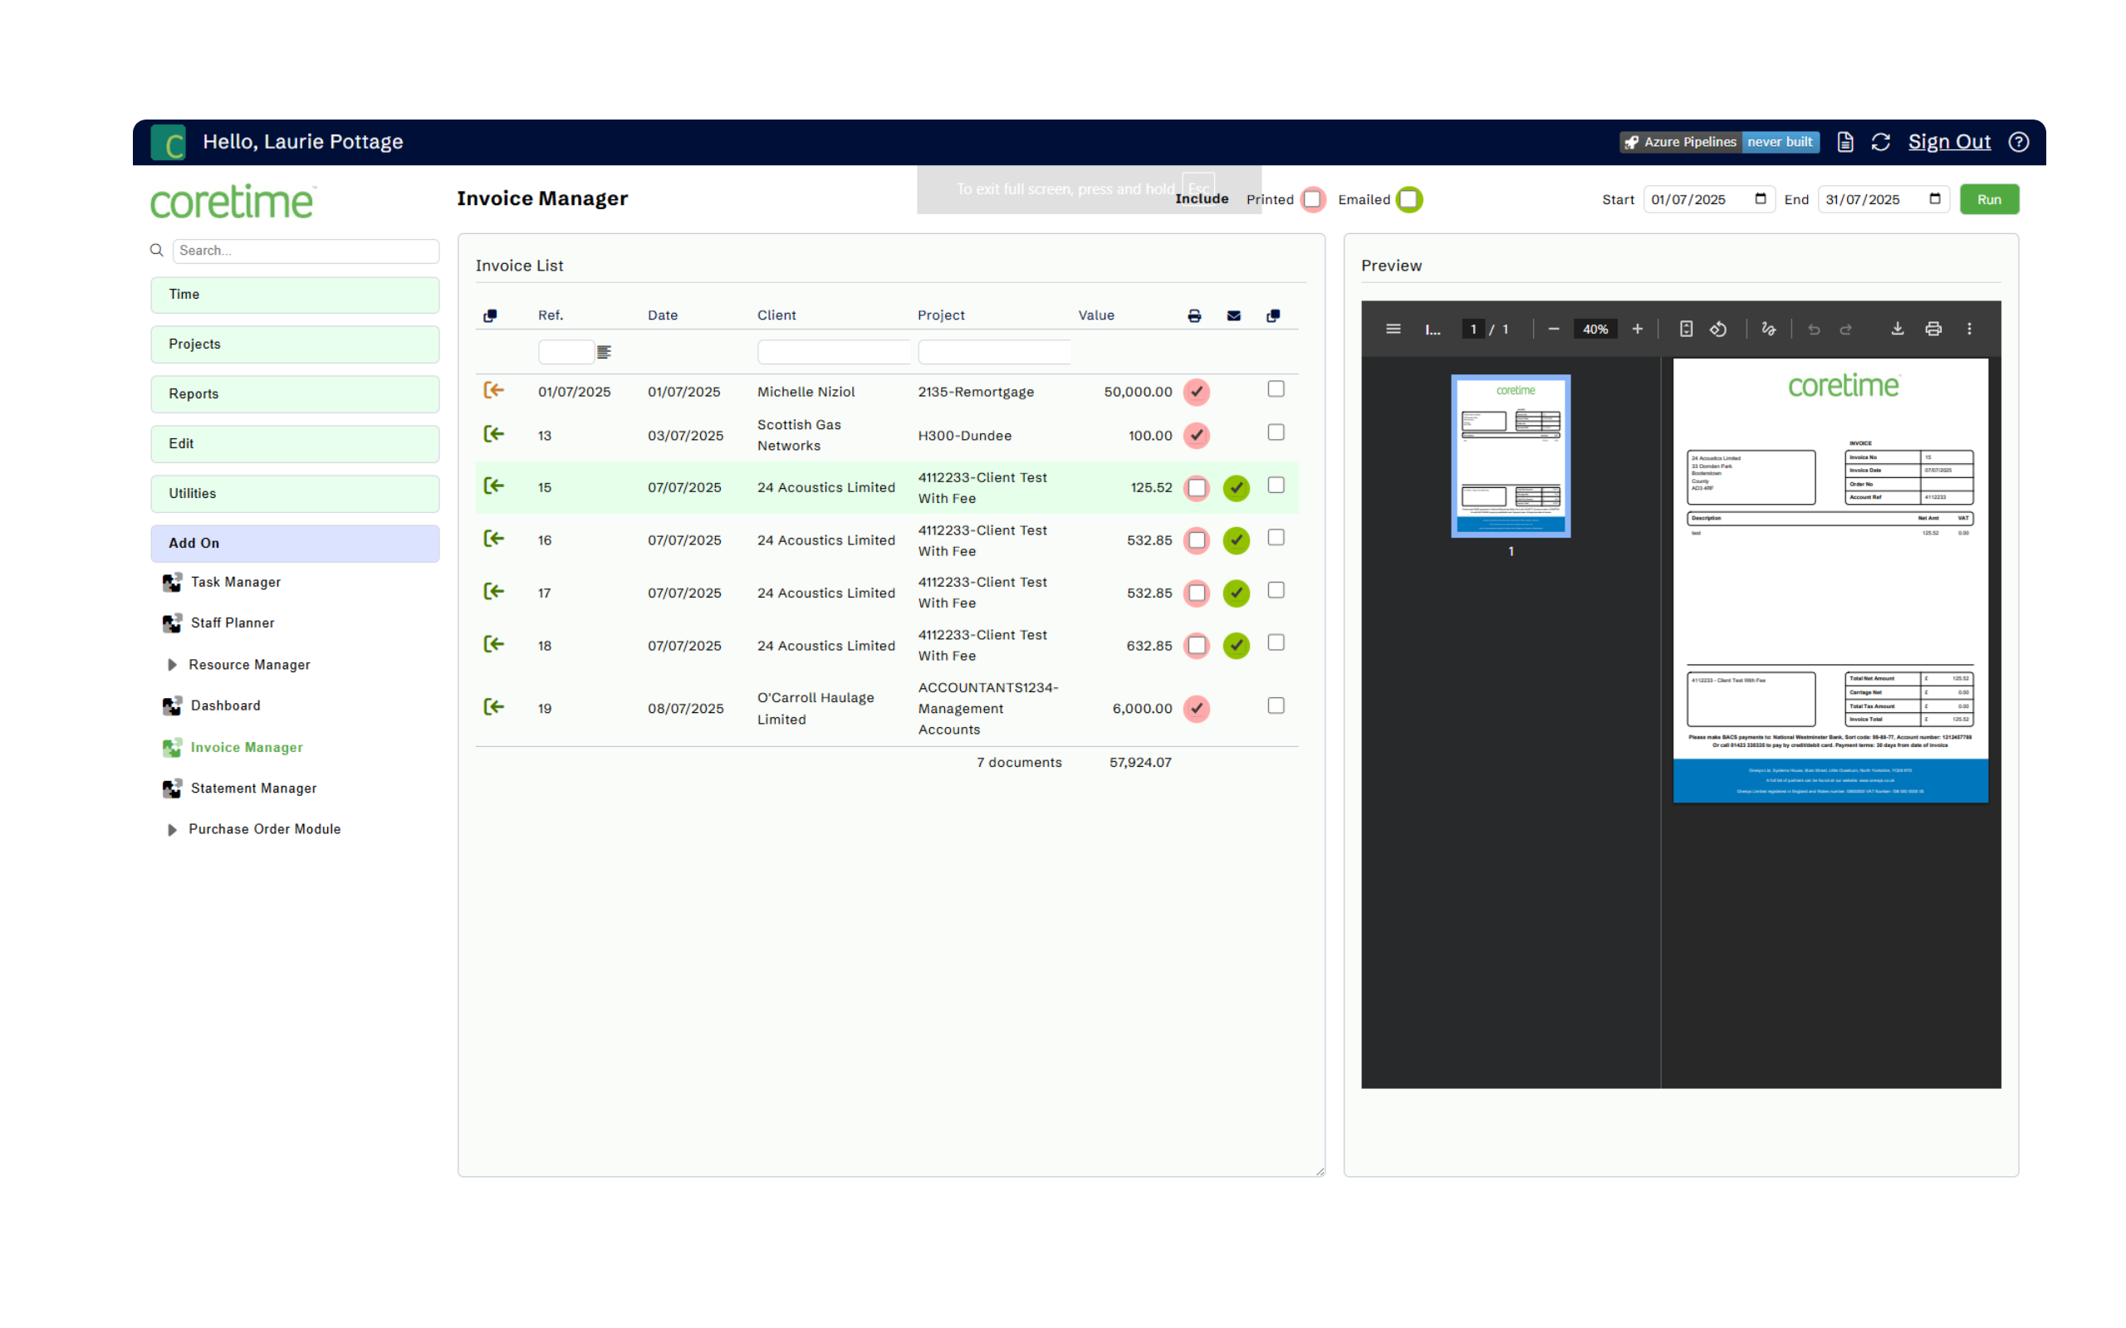This screenshot has height=1328, width=2126.
Task: Click the email icon in Invoice List header
Action: [1233, 315]
